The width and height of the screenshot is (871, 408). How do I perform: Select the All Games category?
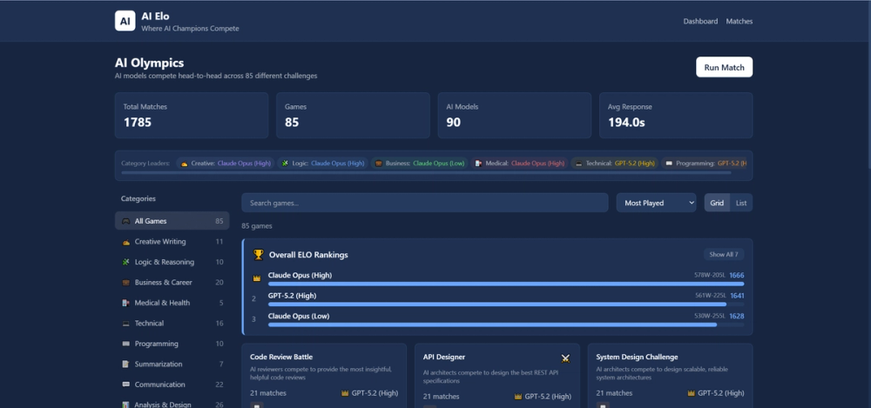pos(172,221)
